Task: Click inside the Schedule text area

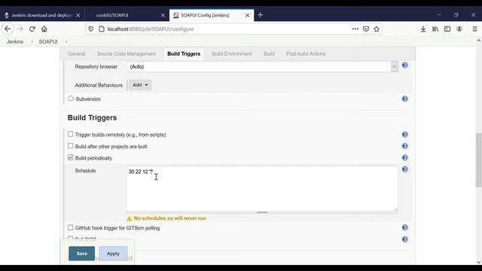Action: (262, 189)
